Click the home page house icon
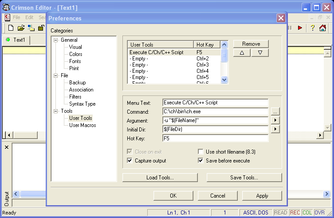The height and width of the screenshot is (218, 334). point(322,28)
